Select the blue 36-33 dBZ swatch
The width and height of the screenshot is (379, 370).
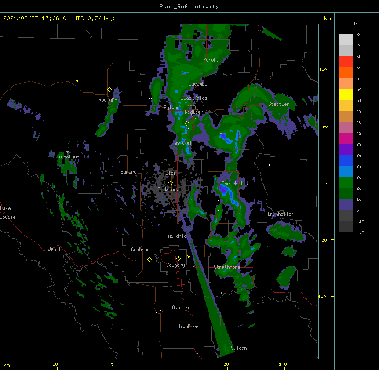click(346, 160)
